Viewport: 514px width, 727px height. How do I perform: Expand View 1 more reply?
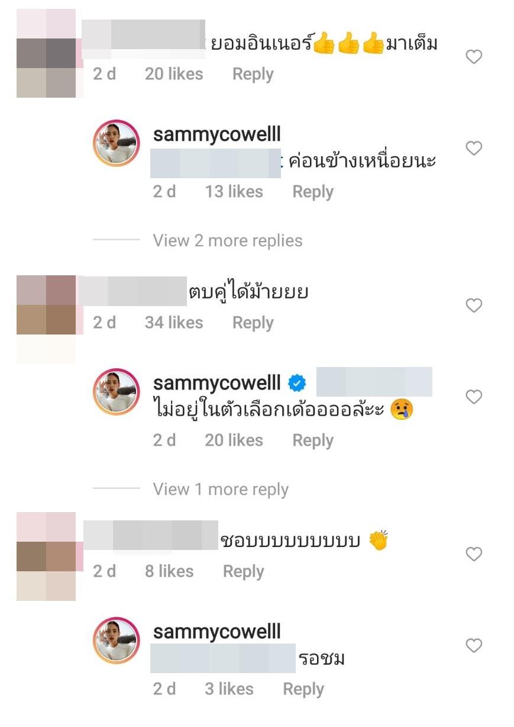coord(221,489)
